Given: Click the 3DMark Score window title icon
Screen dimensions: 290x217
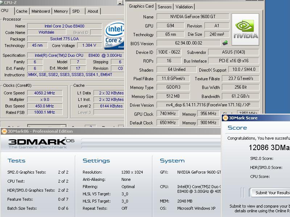Looking at the screenshot, I should 225,118.
